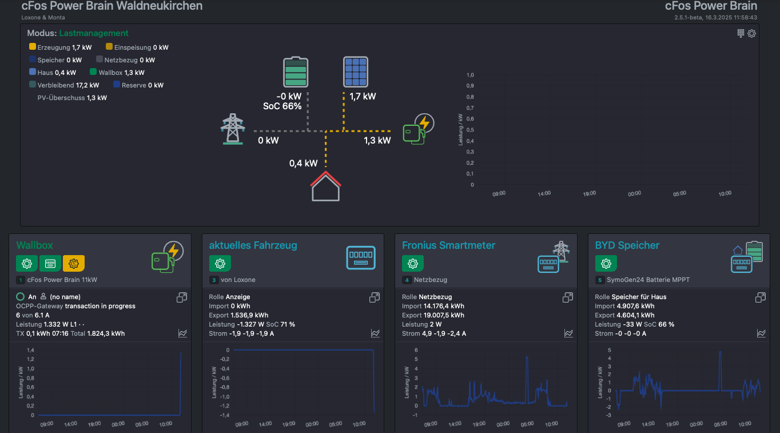Click the 'Total 1.824,3 kWh' reading

point(98,333)
